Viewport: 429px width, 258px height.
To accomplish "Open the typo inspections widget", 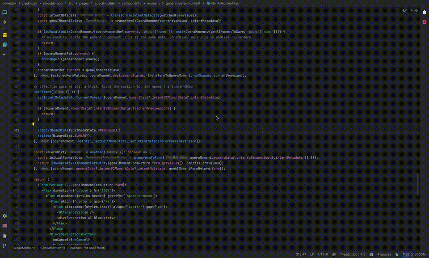I will tap(405, 10).
